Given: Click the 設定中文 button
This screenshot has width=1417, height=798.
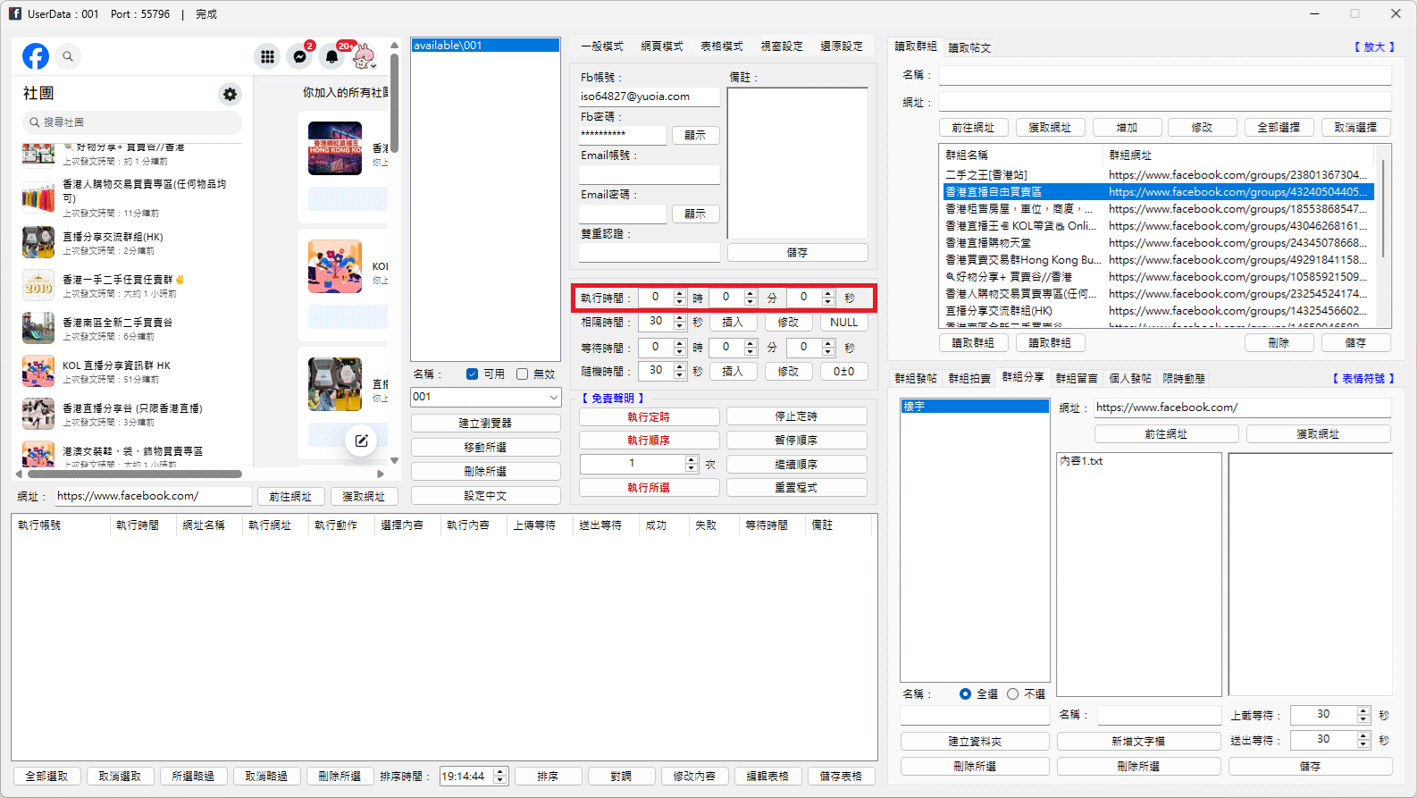Looking at the screenshot, I should click(485, 495).
